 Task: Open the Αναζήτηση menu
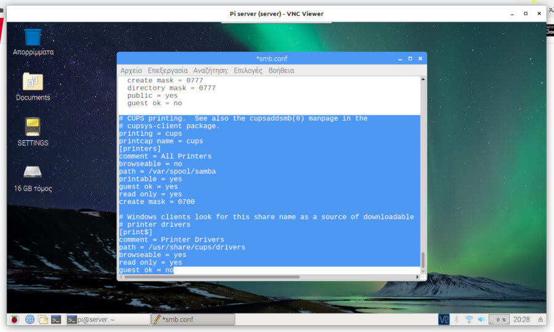pyautogui.click(x=211, y=71)
